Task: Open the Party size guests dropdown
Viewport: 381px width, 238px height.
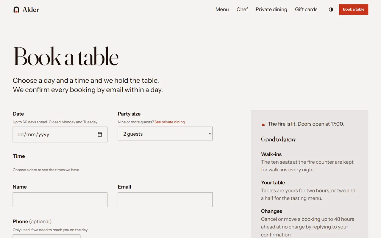Action: (x=165, y=134)
